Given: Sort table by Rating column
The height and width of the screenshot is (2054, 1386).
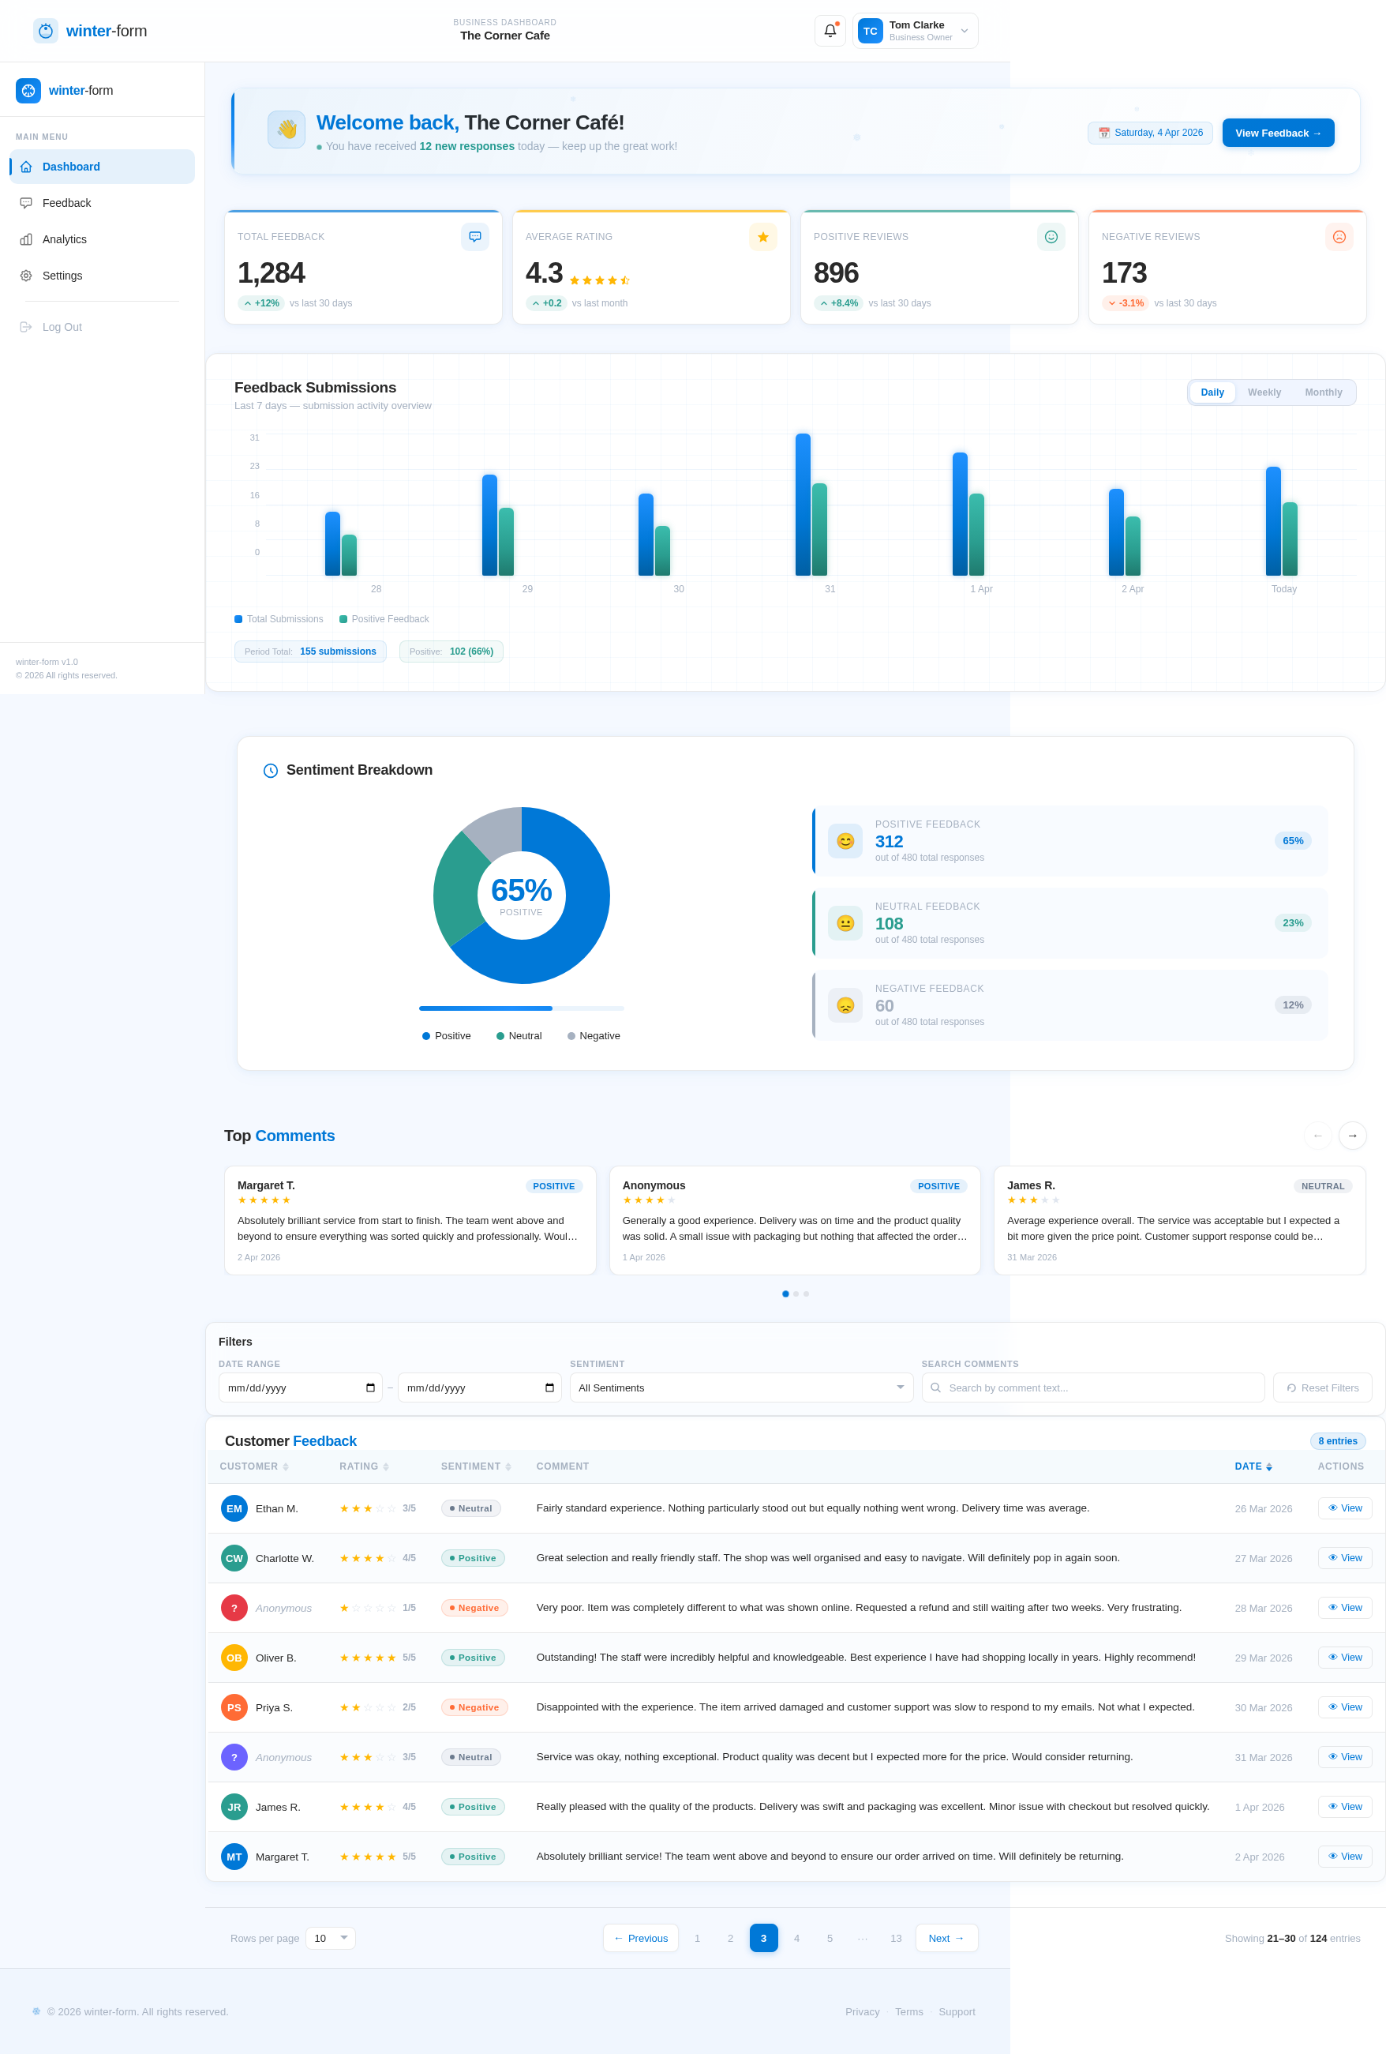Looking at the screenshot, I should click(x=364, y=1466).
